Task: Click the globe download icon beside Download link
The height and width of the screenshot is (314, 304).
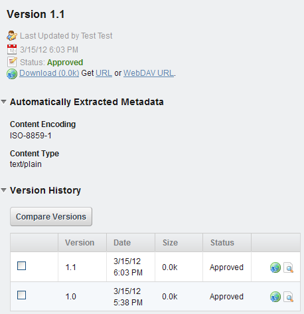Action: pyautogui.click(x=12, y=74)
